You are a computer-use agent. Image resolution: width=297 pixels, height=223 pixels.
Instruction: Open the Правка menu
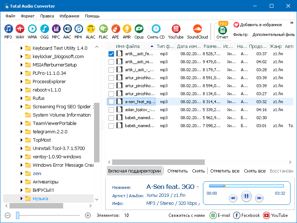tap(47, 16)
